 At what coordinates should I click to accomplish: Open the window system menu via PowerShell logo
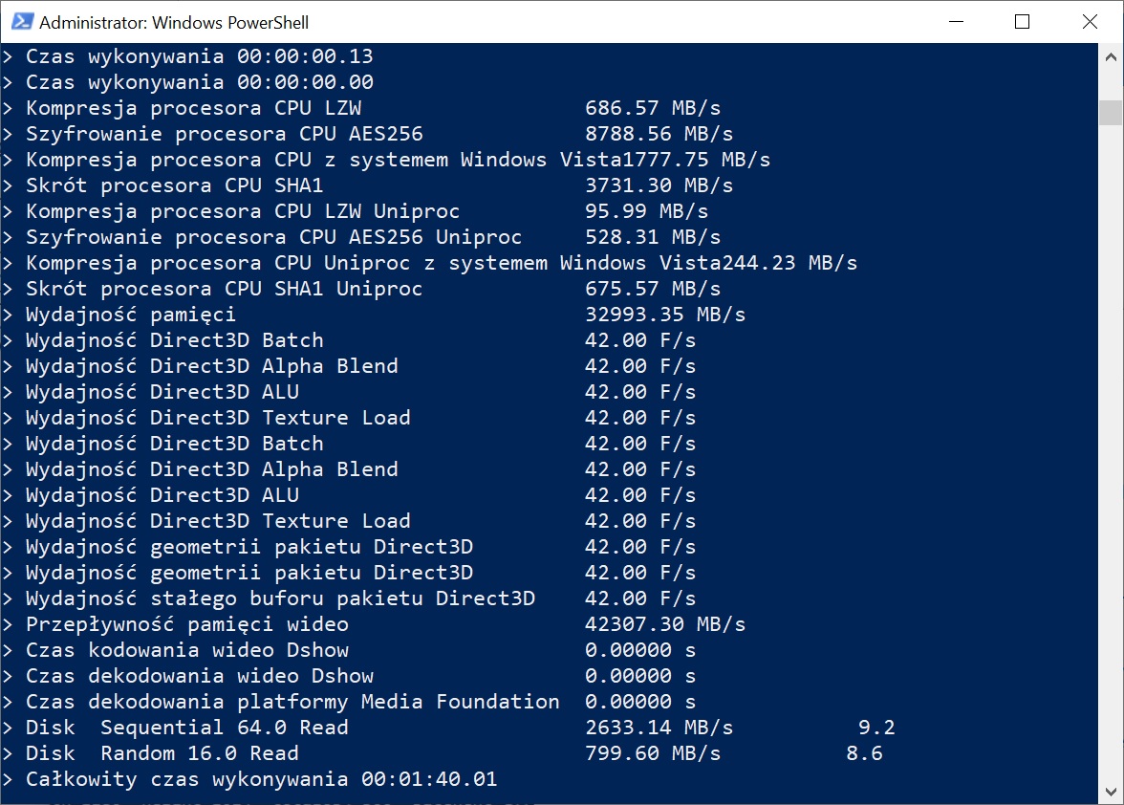click(x=23, y=21)
